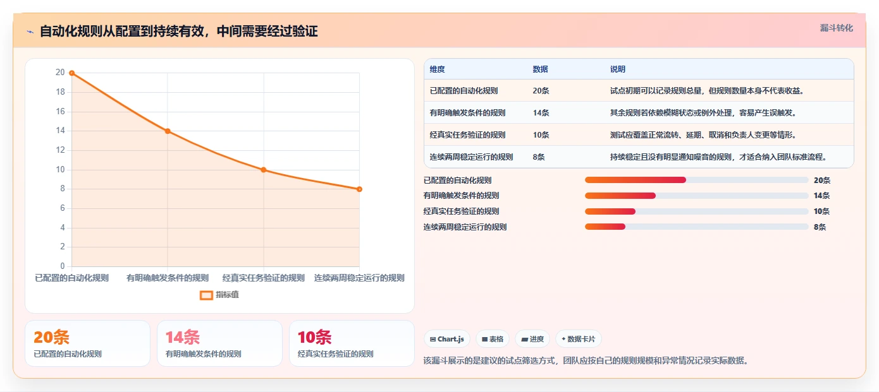Click the 连续两周稳定运行的规则 progress bar
879x392 pixels.
697,227
